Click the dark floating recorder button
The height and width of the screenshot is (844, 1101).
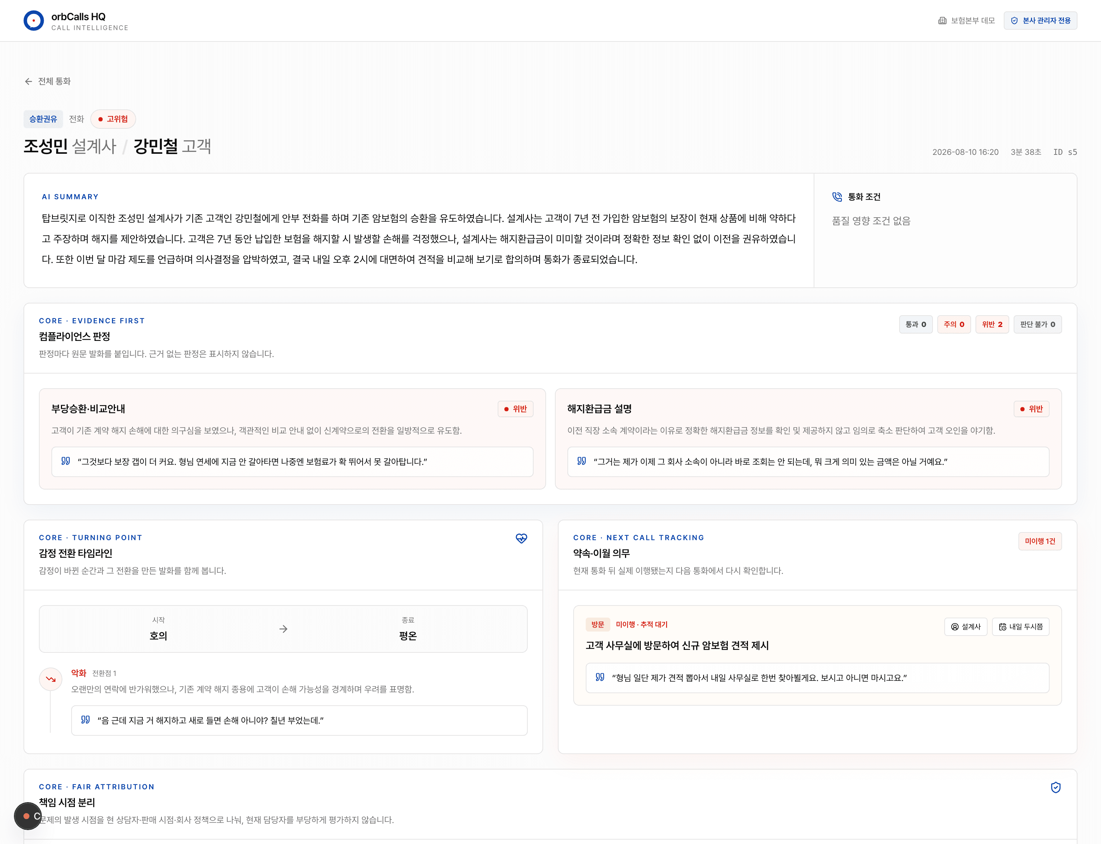point(28,816)
